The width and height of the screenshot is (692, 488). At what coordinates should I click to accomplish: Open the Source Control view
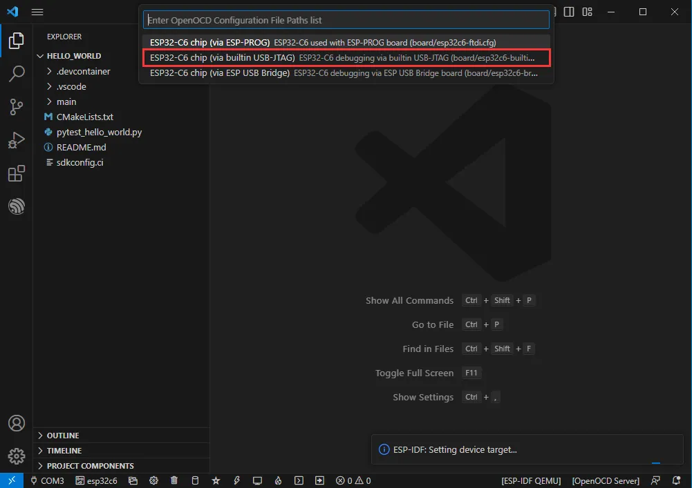coord(16,107)
